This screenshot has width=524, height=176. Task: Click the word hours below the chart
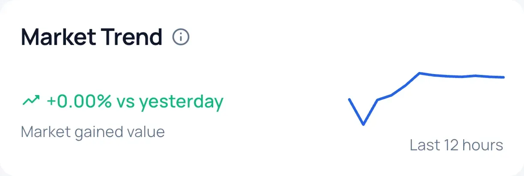click(x=483, y=145)
